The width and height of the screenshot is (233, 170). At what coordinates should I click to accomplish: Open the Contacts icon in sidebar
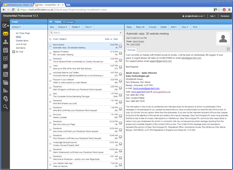[6, 42]
